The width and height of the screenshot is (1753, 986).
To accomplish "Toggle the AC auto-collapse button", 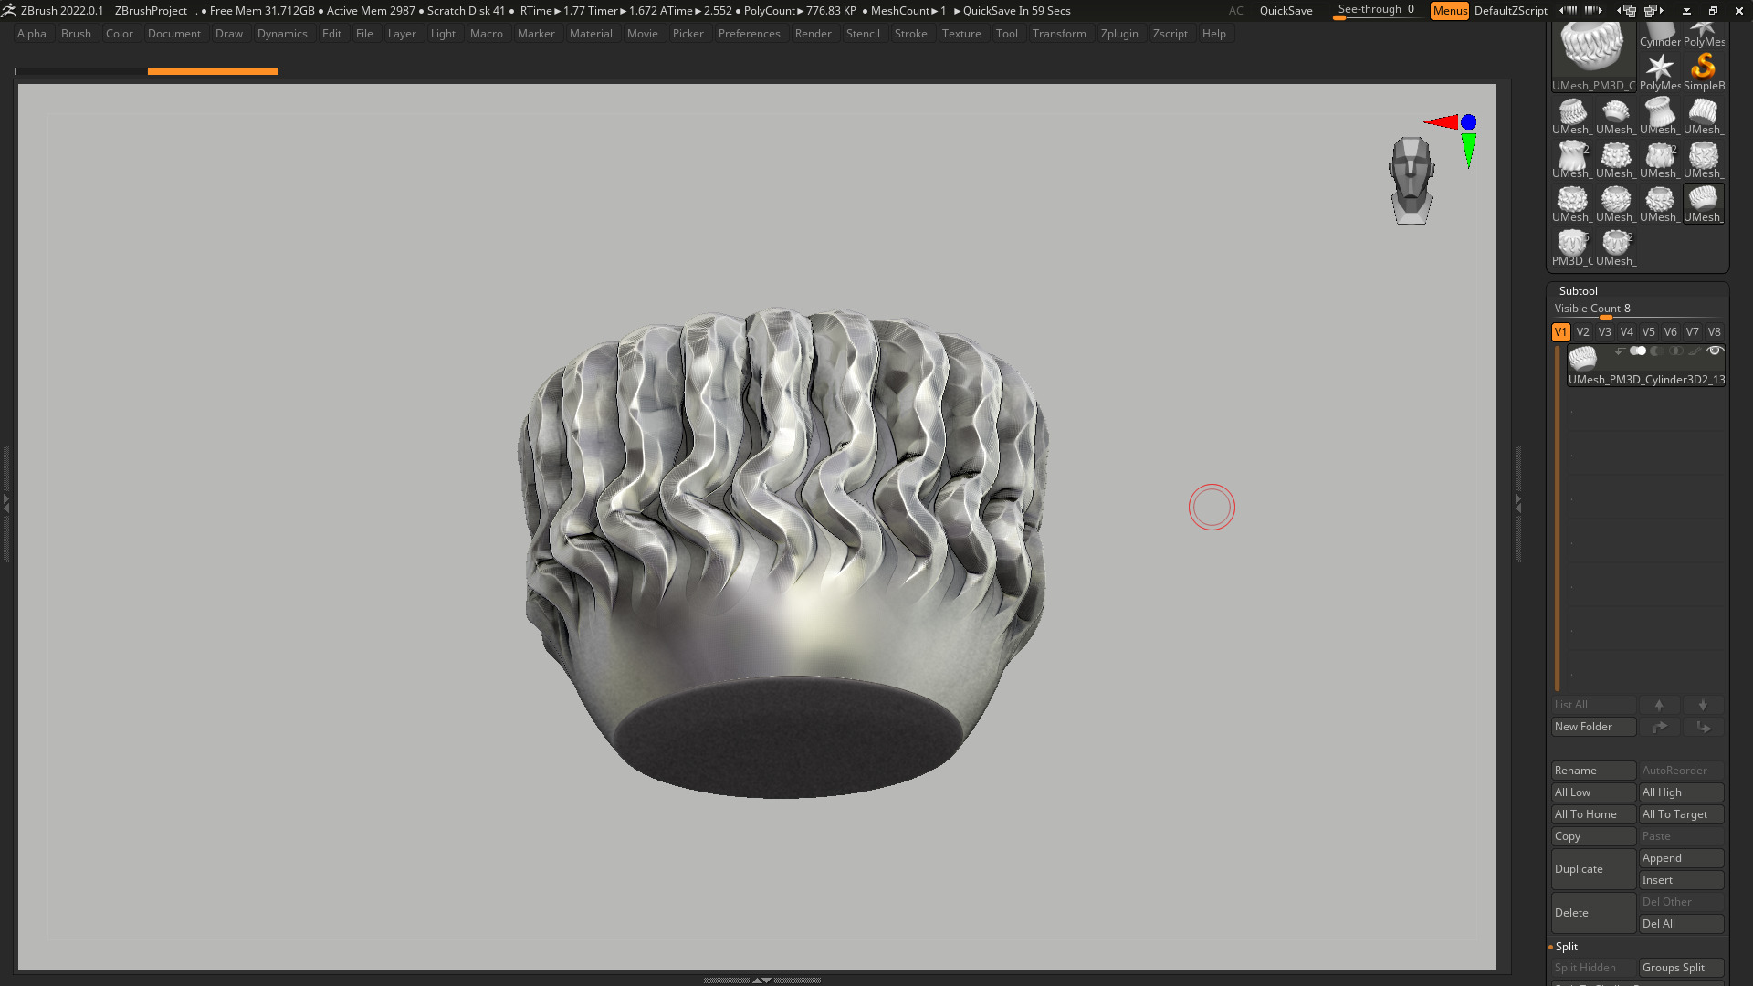I will [x=1235, y=10].
